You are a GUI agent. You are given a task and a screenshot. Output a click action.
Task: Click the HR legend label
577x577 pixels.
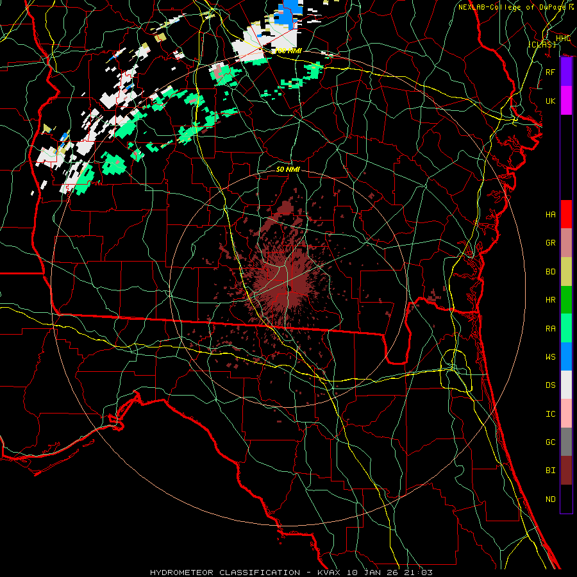point(551,300)
